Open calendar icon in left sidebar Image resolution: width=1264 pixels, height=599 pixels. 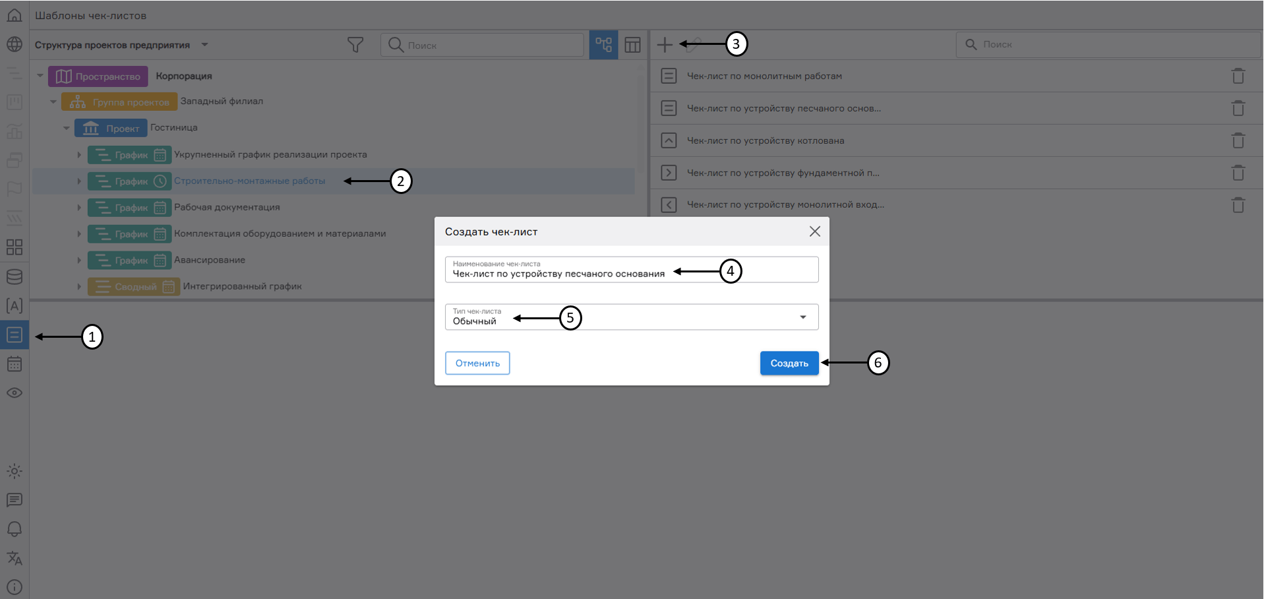click(x=15, y=364)
